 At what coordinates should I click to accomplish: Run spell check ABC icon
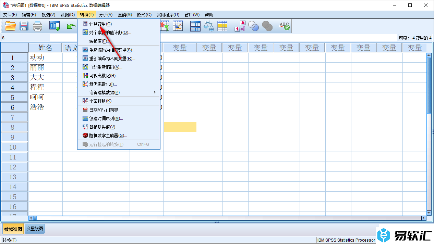pyautogui.click(x=285, y=26)
